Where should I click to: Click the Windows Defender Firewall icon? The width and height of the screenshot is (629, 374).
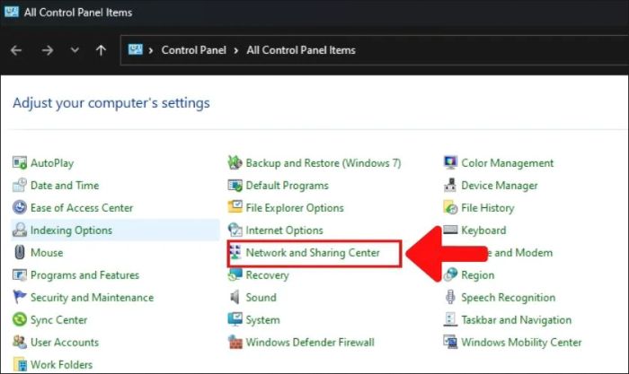[235, 343]
